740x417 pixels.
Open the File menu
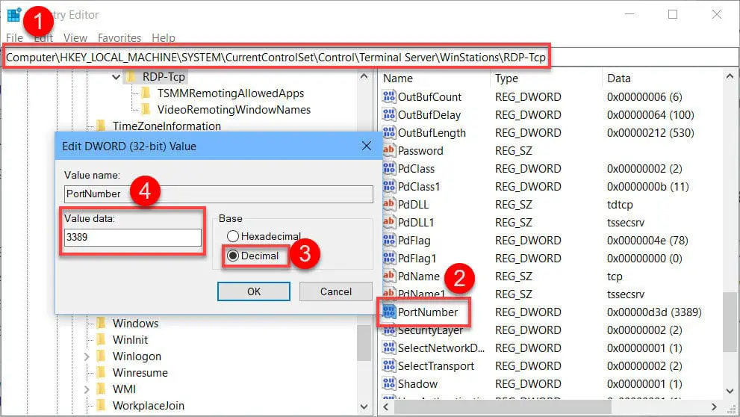pos(14,38)
